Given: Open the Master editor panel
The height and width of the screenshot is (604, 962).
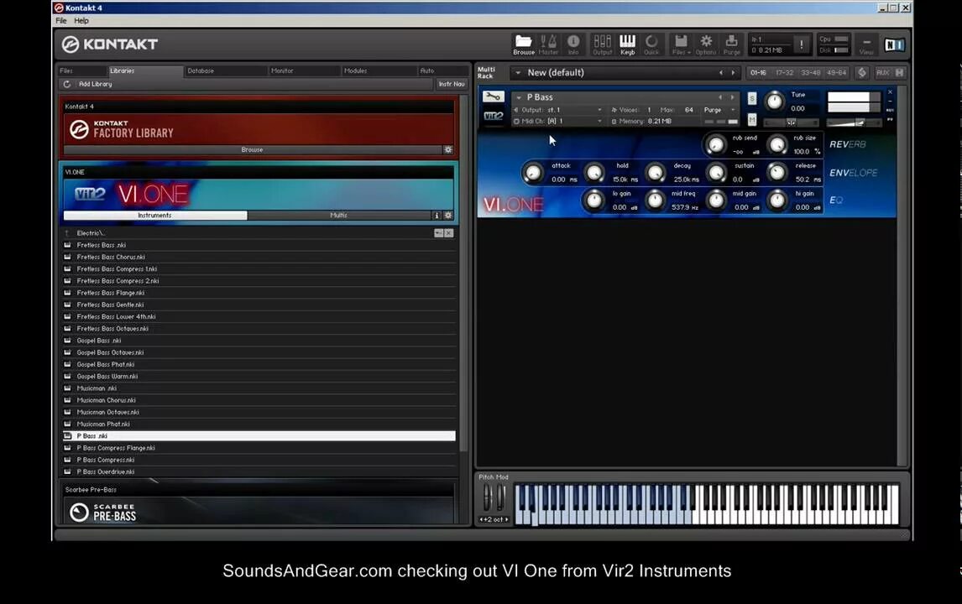Looking at the screenshot, I should [548, 44].
